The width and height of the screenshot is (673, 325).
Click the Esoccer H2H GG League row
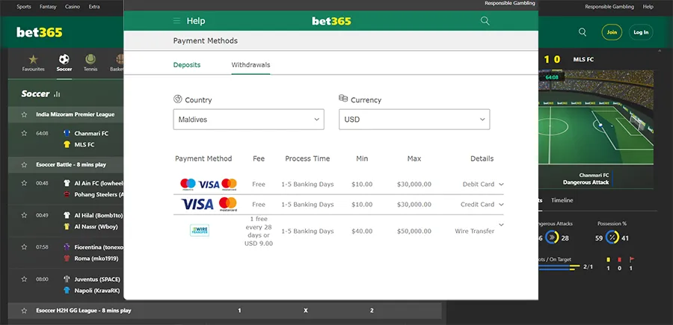click(x=224, y=310)
